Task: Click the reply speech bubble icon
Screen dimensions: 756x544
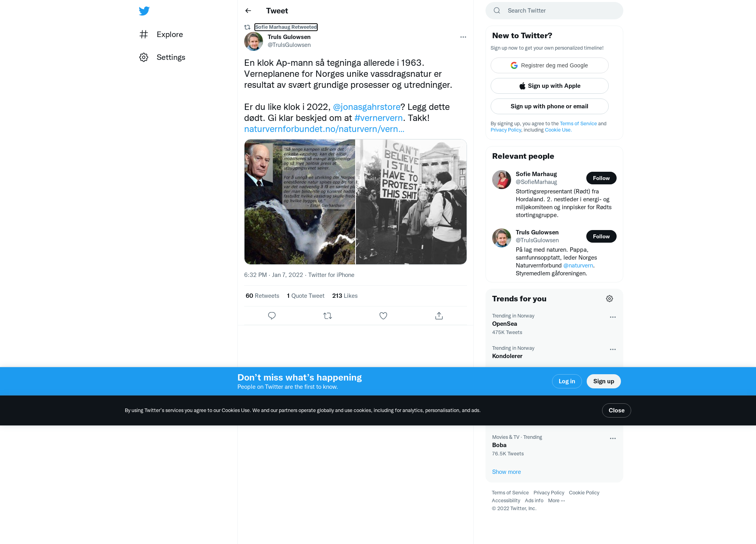Action: [x=272, y=316]
